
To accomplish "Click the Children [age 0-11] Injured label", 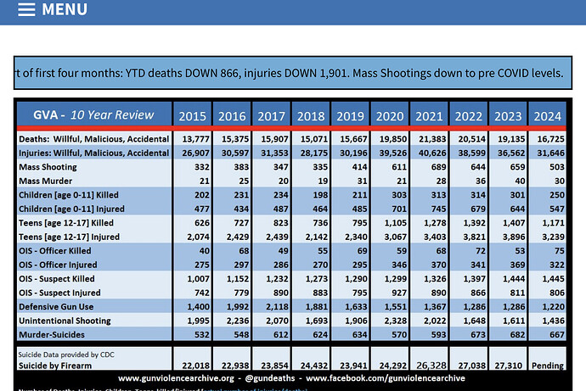I will (71, 209).
